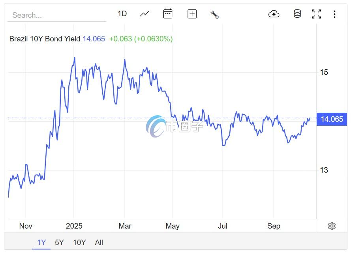351x253 pixels.
Task: Toggle the 1Y timeframe selection
Action: click(x=41, y=242)
